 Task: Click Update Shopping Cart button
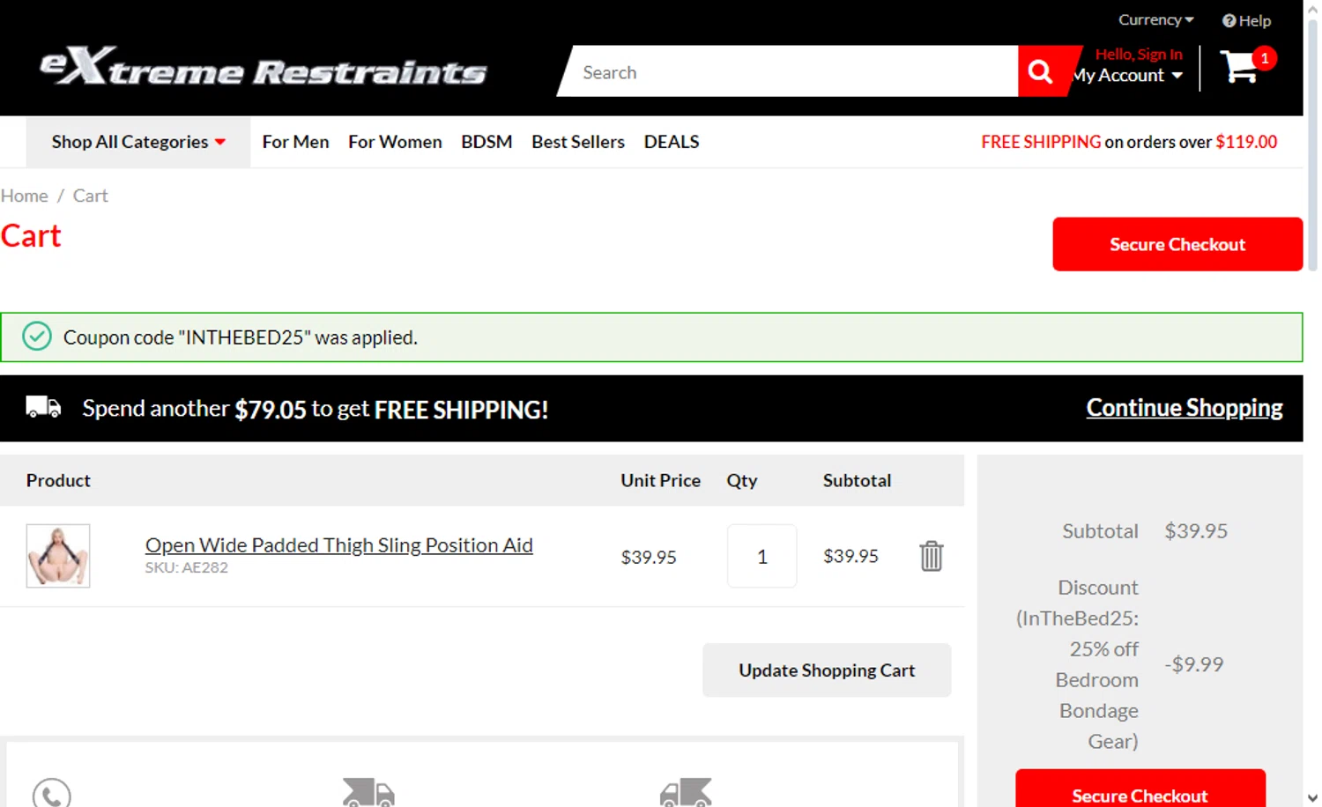click(827, 670)
